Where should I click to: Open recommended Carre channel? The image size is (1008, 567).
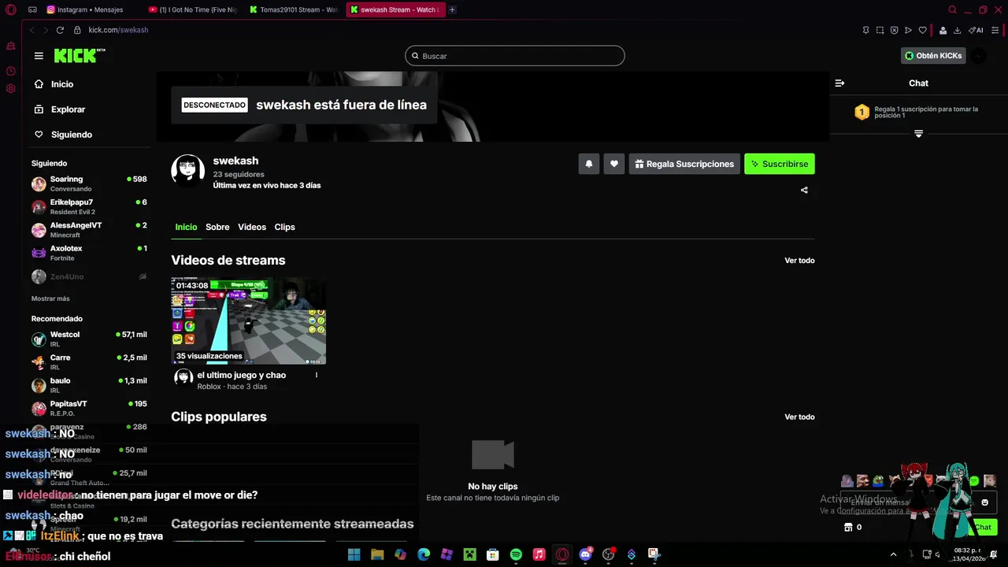[89, 361]
